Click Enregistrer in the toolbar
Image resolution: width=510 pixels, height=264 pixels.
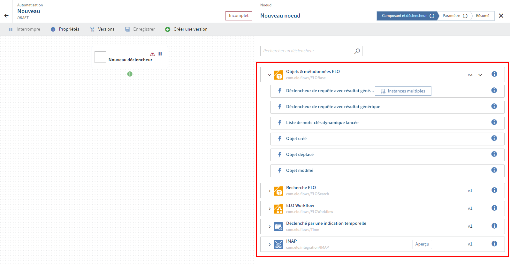tap(140, 29)
